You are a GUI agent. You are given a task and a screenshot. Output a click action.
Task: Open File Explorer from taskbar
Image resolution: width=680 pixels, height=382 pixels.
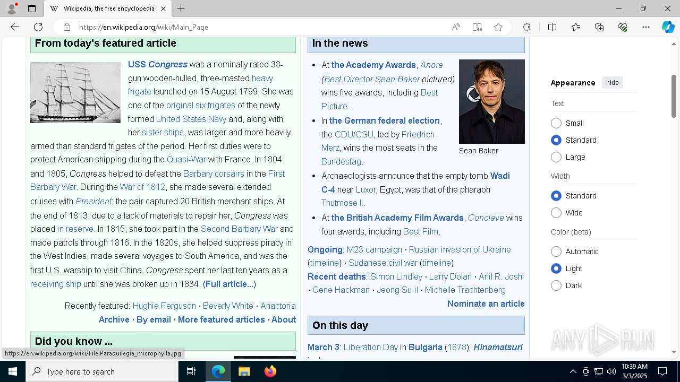[244, 371]
